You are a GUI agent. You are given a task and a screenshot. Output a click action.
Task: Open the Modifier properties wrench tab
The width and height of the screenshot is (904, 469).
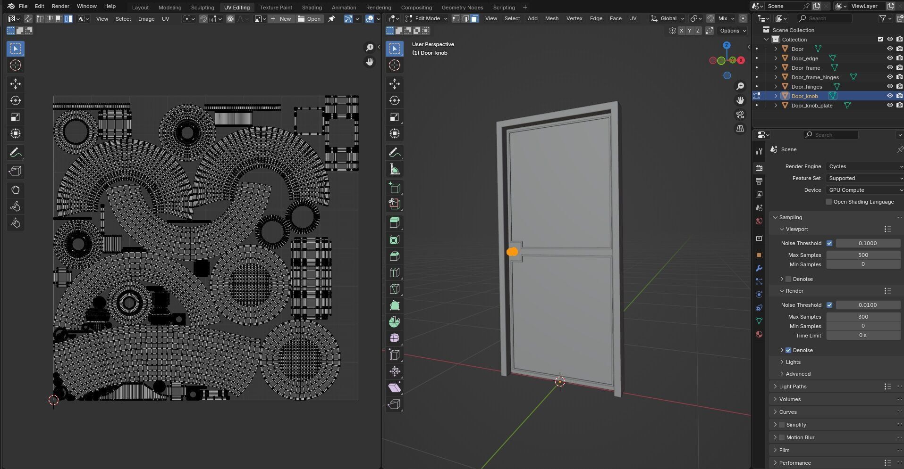[x=759, y=268]
